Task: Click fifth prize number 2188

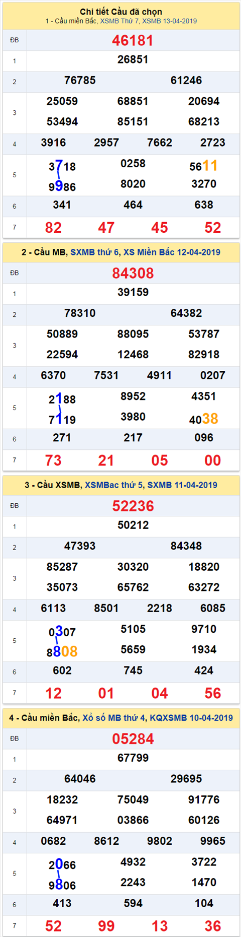Action: tap(62, 399)
